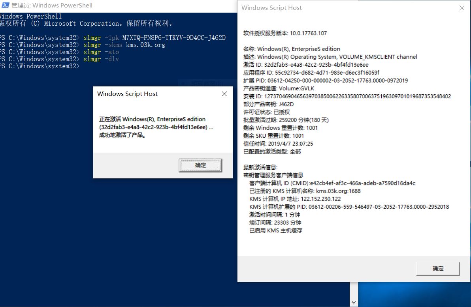This screenshot has width=471, height=307.
Task: Click the 剩余 SKU 重置计数 1001 line
Action: (273, 136)
